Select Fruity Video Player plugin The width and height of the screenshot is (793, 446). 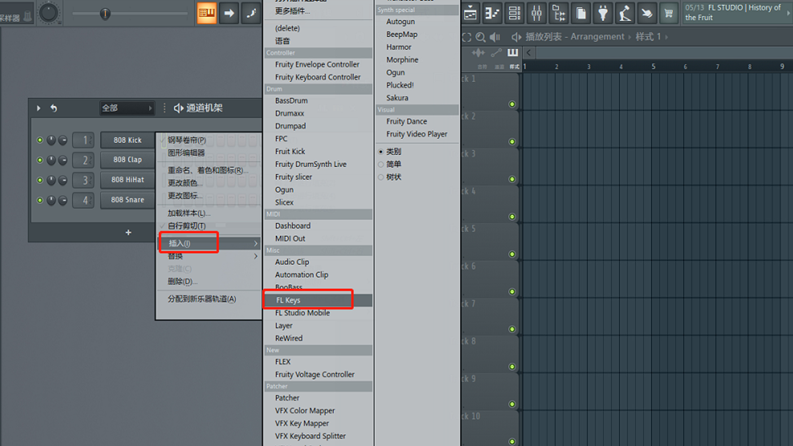pos(416,134)
